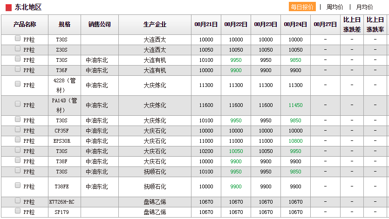This screenshot has width=389, height=219.
Task: Click the 产品名称 column header
Action: [x=25, y=24]
